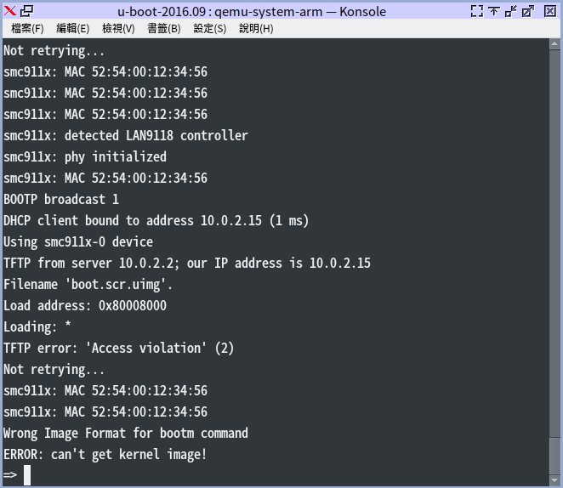
Task: Open the 檢視(V) menu
Action: pyautogui.click(x=118, y=28)
